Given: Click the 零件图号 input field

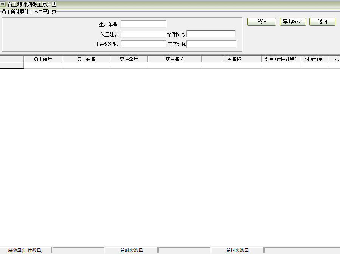Looking at the screenshot, I should coord(212,34).
